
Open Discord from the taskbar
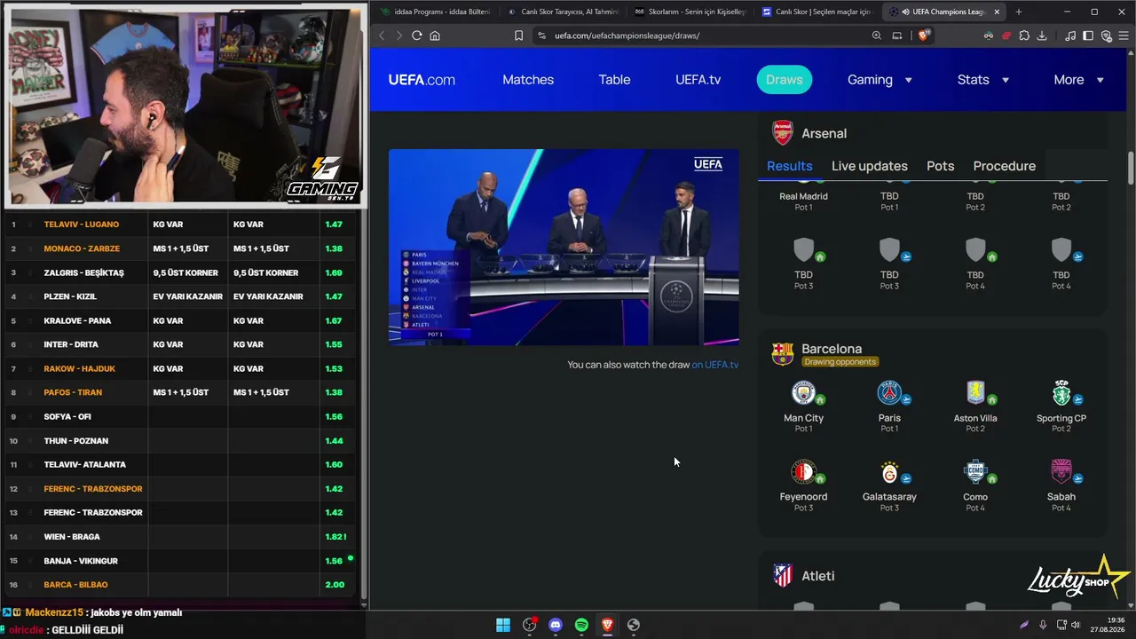(x=556, y=625)
